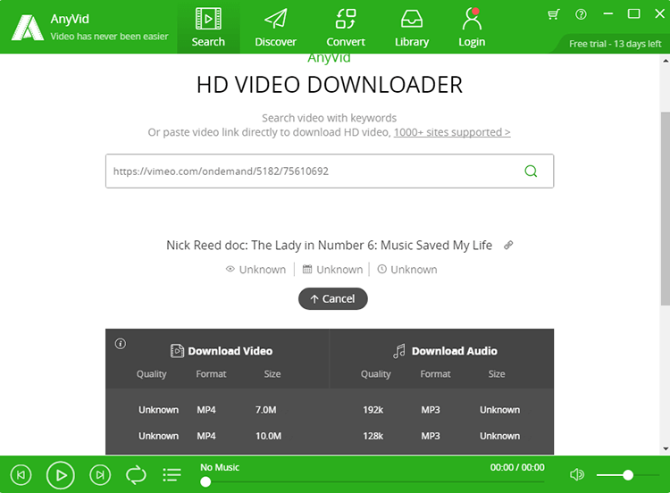
Task: Open the shopping cart icon
Action: (553, 14)
